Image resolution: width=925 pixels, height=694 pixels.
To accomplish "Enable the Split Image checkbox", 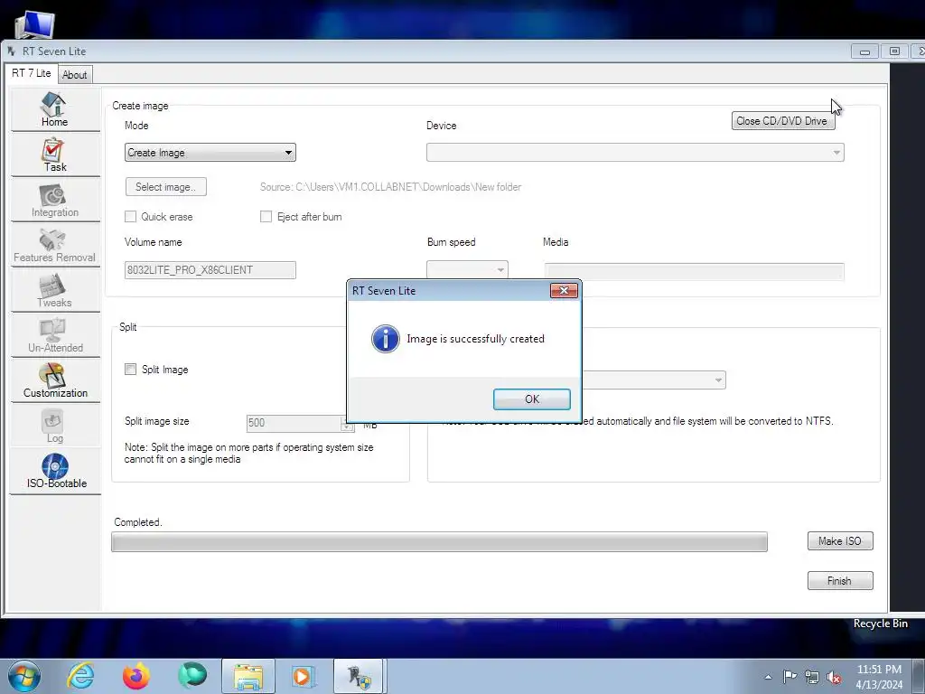I will click(130, 370).
